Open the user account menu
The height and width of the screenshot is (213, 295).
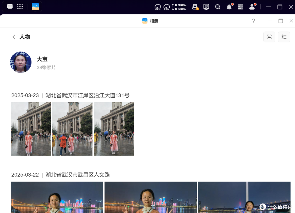(252, 7)
